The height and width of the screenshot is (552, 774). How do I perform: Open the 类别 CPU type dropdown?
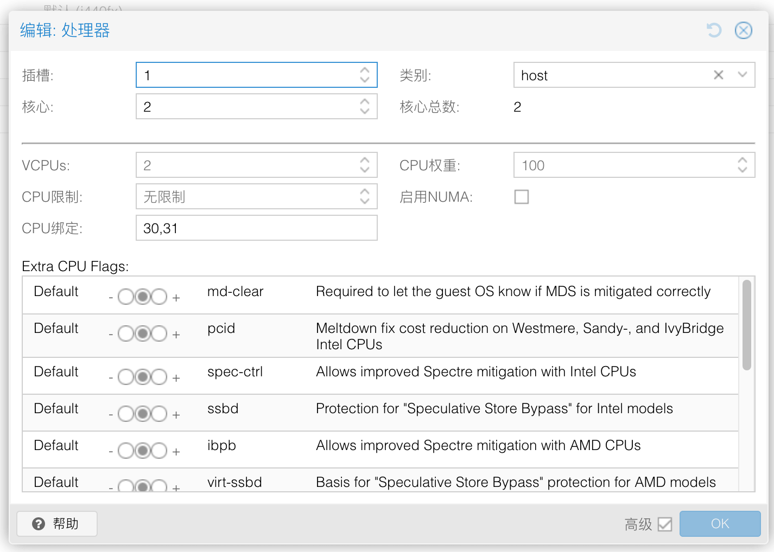coord(742,75)
